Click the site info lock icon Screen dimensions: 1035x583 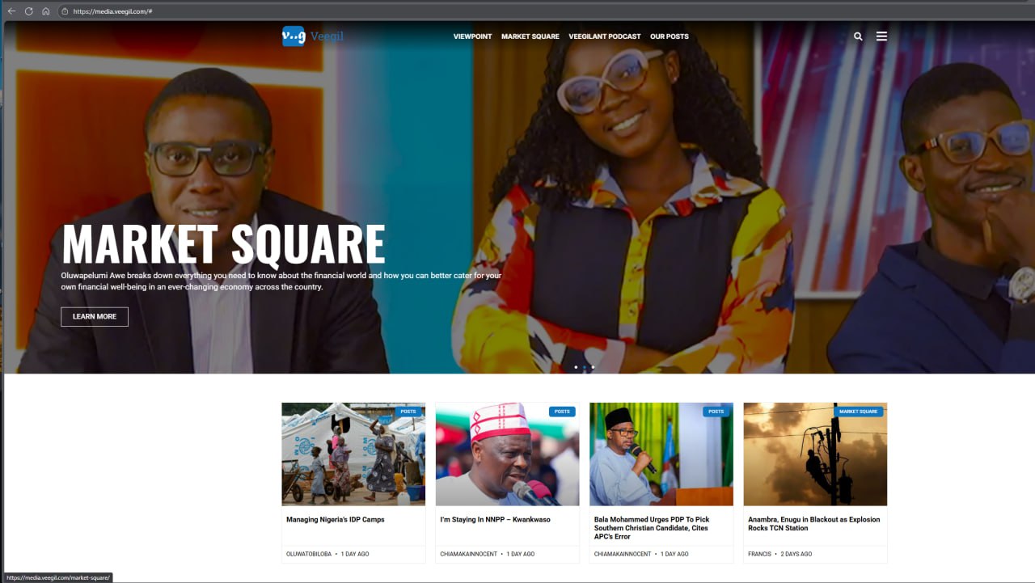point(64,11)
